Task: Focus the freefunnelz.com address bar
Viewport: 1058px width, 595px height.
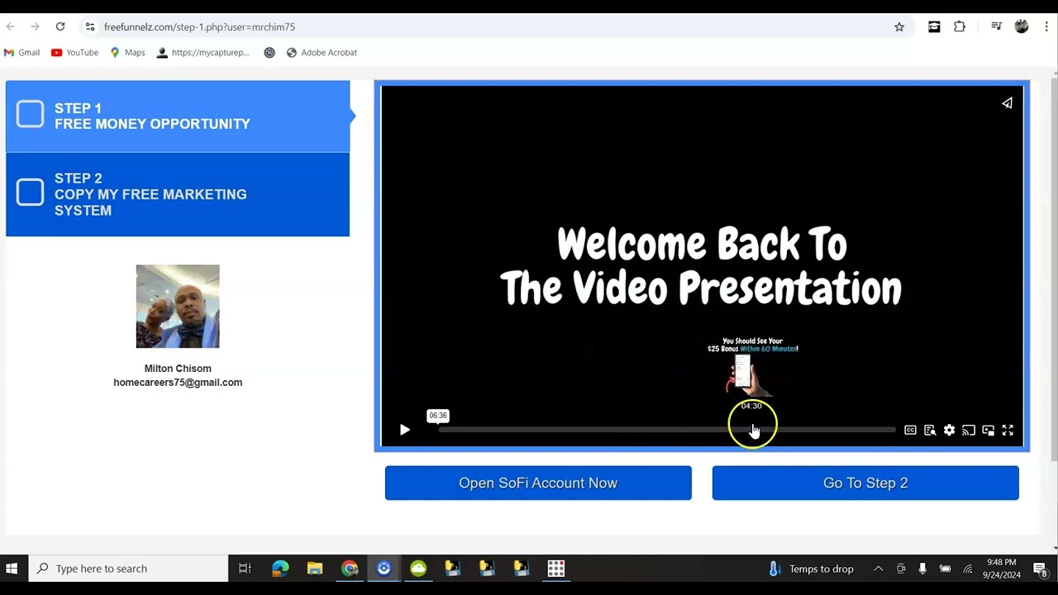Action: [496, 26]
